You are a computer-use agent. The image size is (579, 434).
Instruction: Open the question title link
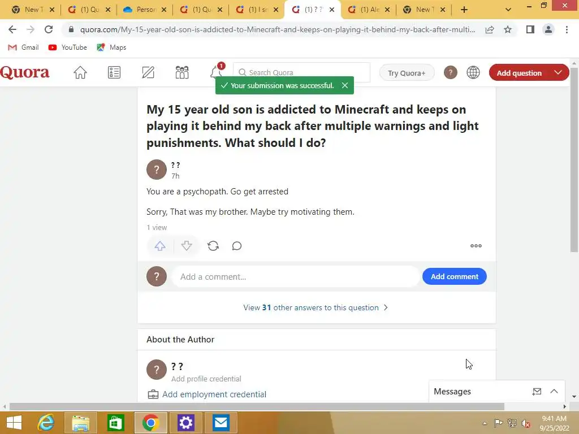coord(312,126)
